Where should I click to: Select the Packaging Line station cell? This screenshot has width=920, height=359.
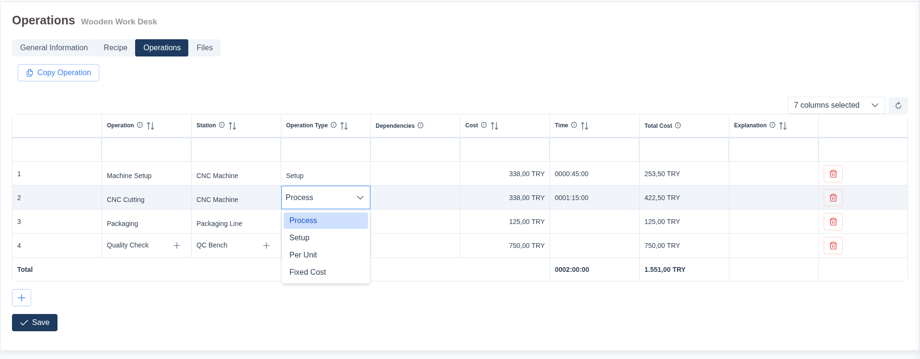pos(236,222)
